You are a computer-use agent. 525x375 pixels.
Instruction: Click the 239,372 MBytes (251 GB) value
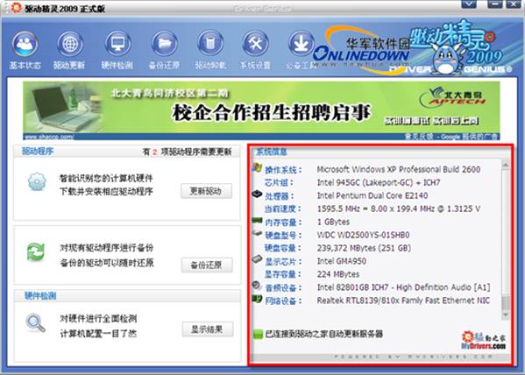(364, 248)
